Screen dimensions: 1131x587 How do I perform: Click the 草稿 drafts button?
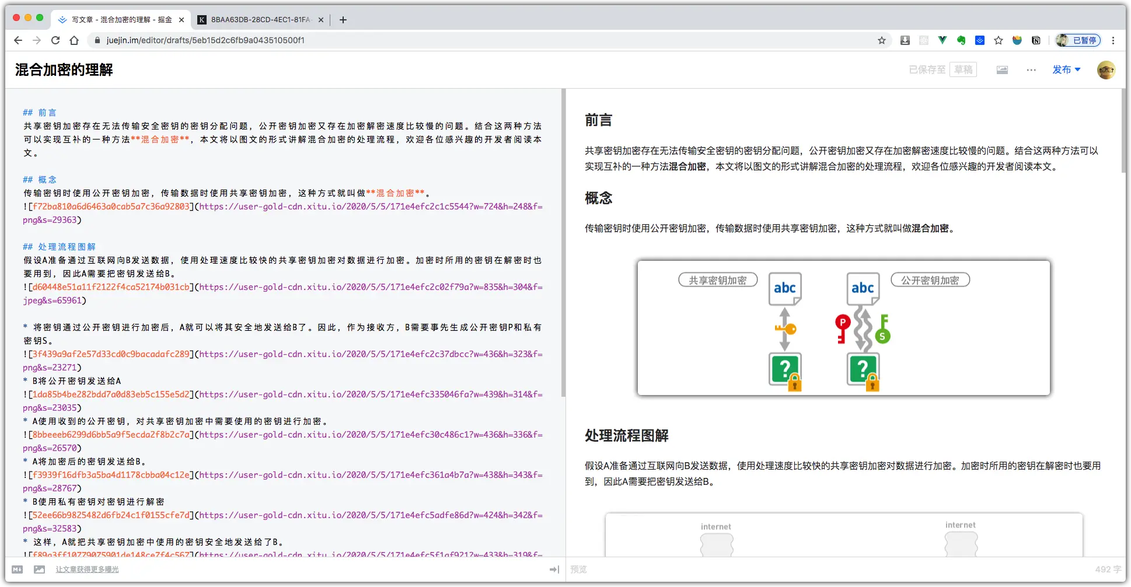(x=963, y=70)
